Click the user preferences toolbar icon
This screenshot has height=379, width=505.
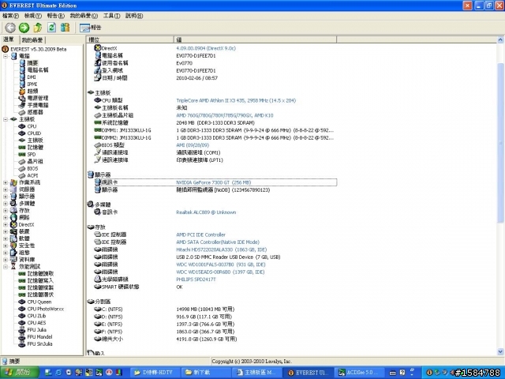click(65, 28)
